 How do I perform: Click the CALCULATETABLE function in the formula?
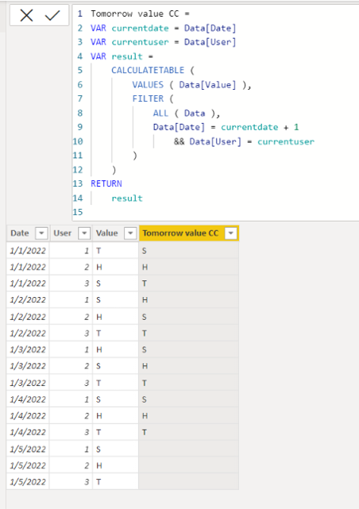[148, 70]
